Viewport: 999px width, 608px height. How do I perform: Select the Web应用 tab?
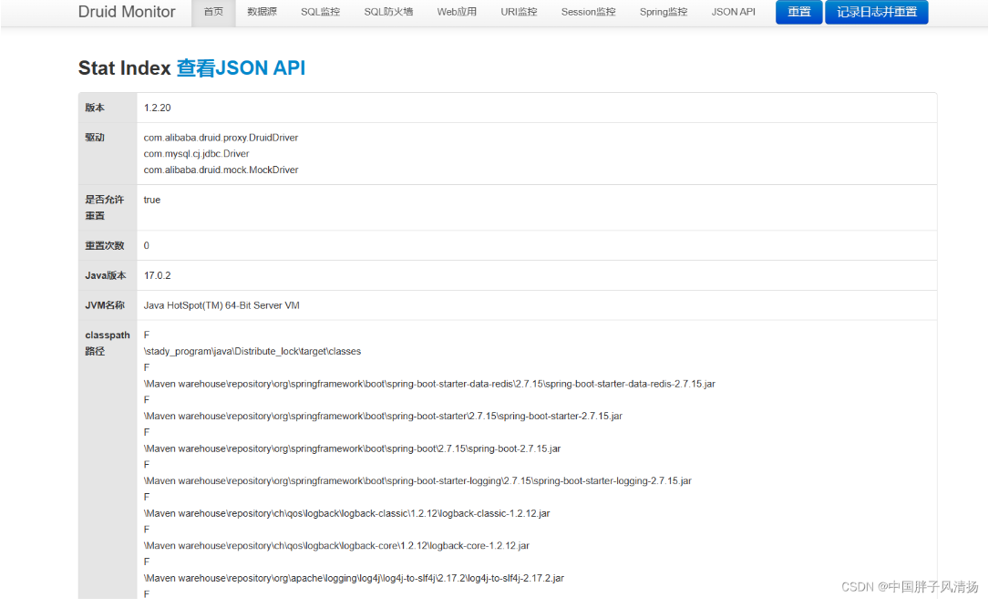[x=456, y=12]
